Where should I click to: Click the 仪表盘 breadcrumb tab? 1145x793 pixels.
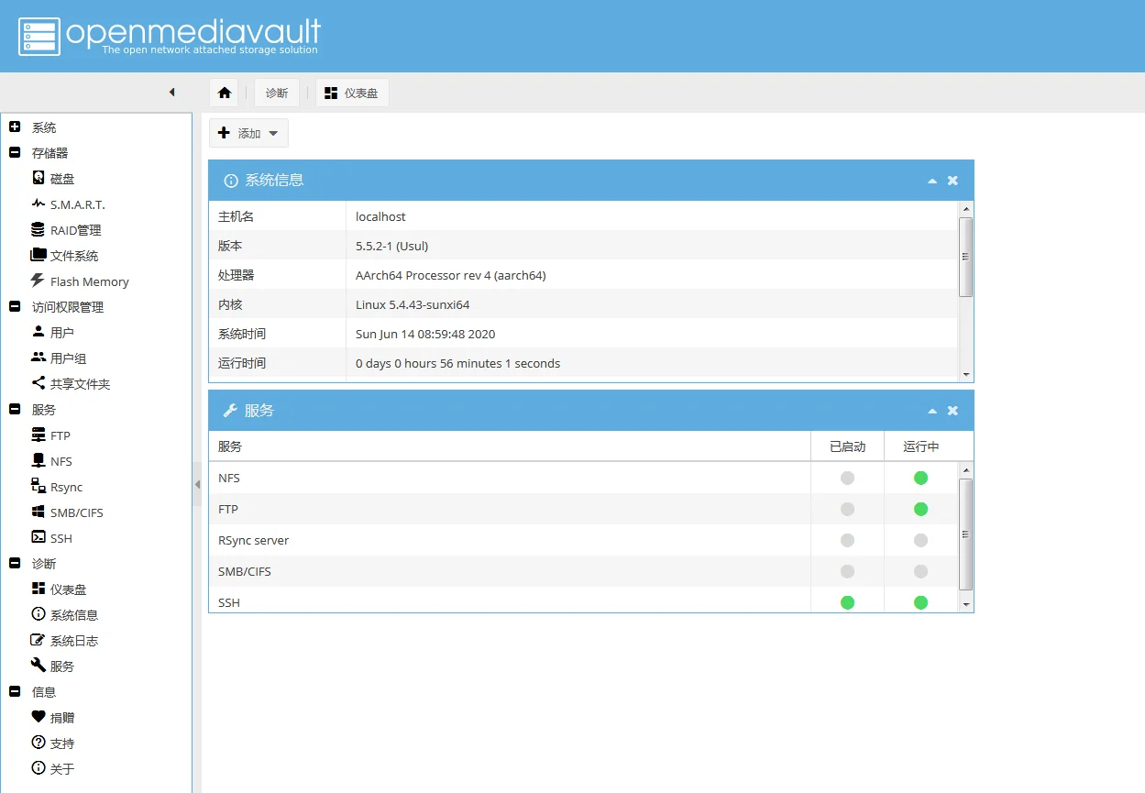tap(352, 93)
